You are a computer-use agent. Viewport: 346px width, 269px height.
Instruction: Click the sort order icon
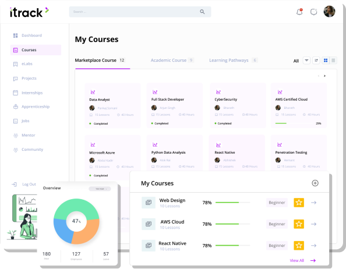point(316,60)
